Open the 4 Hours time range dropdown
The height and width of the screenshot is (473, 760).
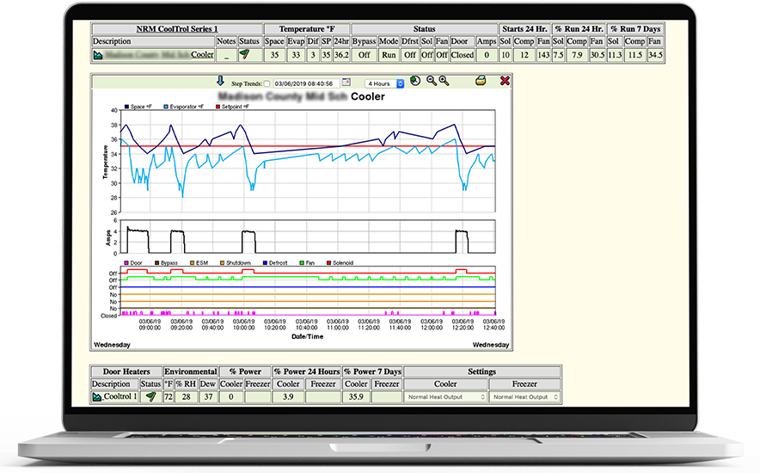pyautogui.click(x=384, y=83)
